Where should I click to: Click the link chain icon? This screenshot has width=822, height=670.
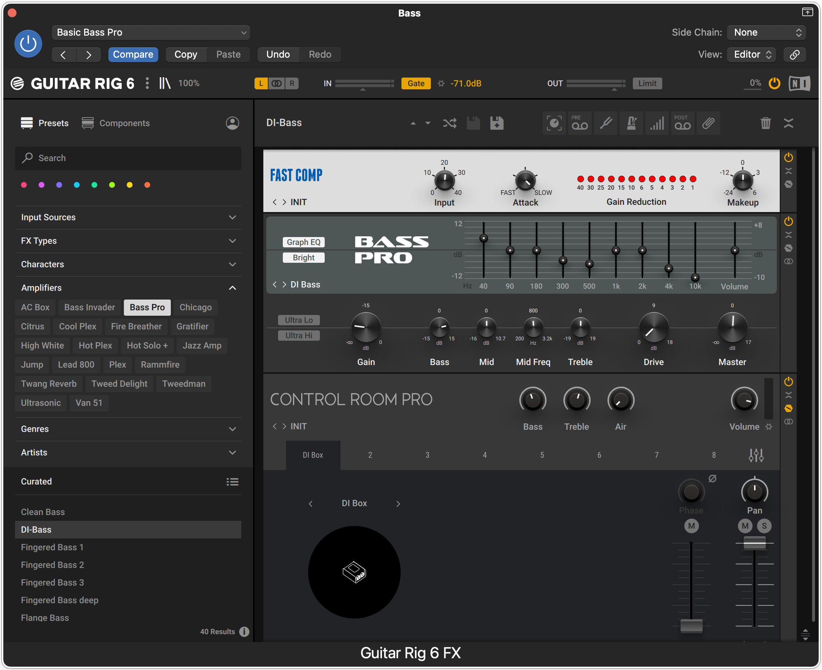794,54
